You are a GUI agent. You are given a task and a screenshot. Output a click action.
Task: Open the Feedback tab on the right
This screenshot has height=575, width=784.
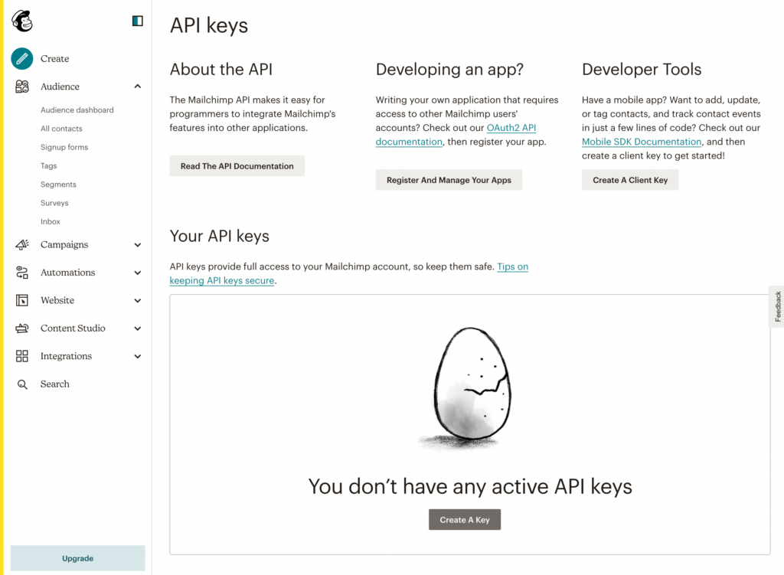click(x=778, y=306)
